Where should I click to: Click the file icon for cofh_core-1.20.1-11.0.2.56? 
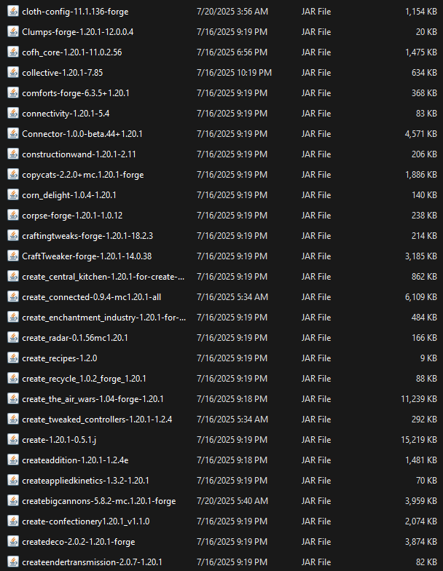point(13,52)
